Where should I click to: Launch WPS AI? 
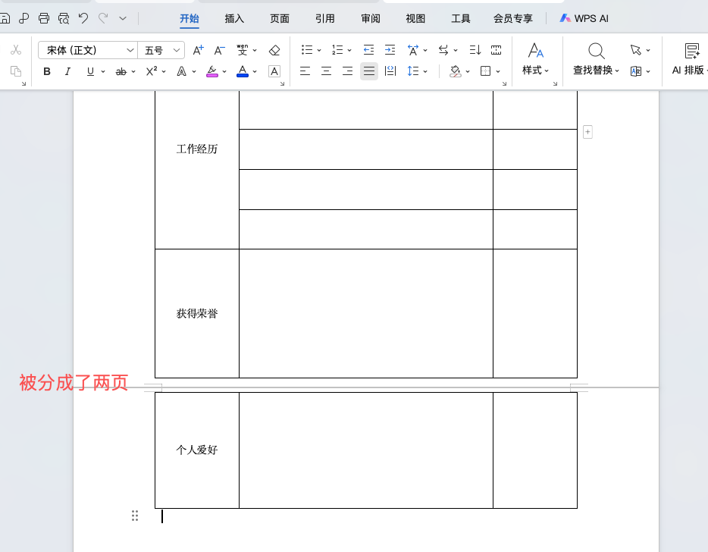(584, 18)
